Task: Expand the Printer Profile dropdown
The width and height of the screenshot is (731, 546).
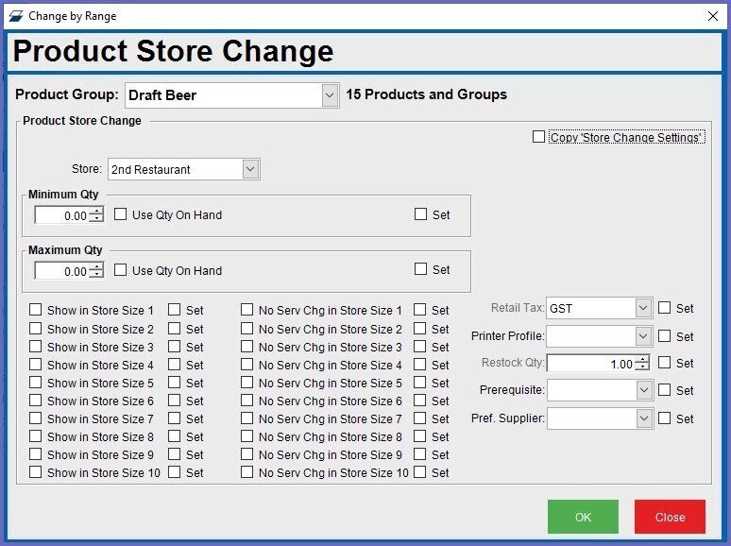Action: pyautogui.click(x=643, y=336)
